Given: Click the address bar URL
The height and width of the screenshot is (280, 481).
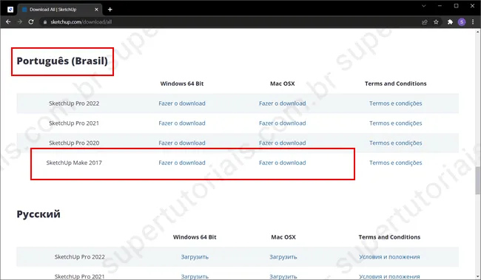Looking at the screenshot, I should coord(81,22).
